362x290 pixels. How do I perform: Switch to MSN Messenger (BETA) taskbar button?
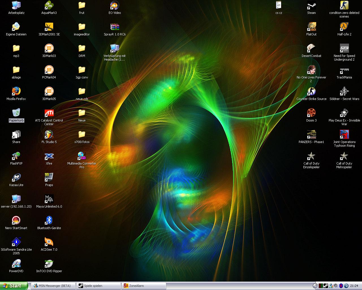point(53,286)
